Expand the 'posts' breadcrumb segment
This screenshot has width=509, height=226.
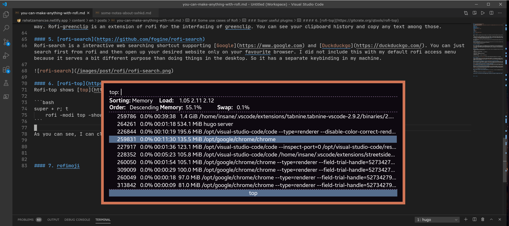102,20
